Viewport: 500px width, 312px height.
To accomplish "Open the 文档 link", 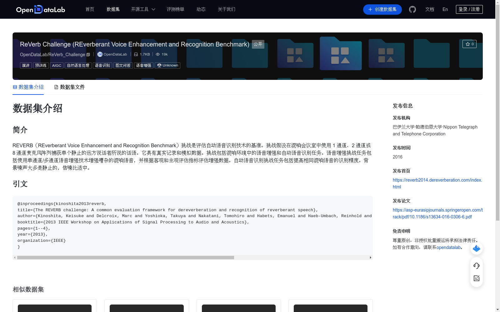I will pyautogui.click(x=430, y=9).
